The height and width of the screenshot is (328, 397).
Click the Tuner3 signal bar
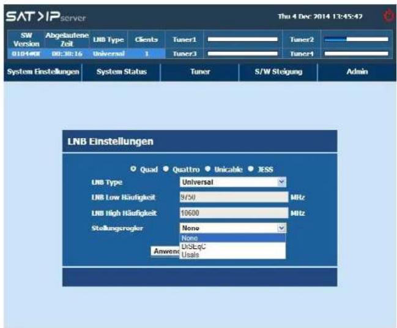[243, 53]
